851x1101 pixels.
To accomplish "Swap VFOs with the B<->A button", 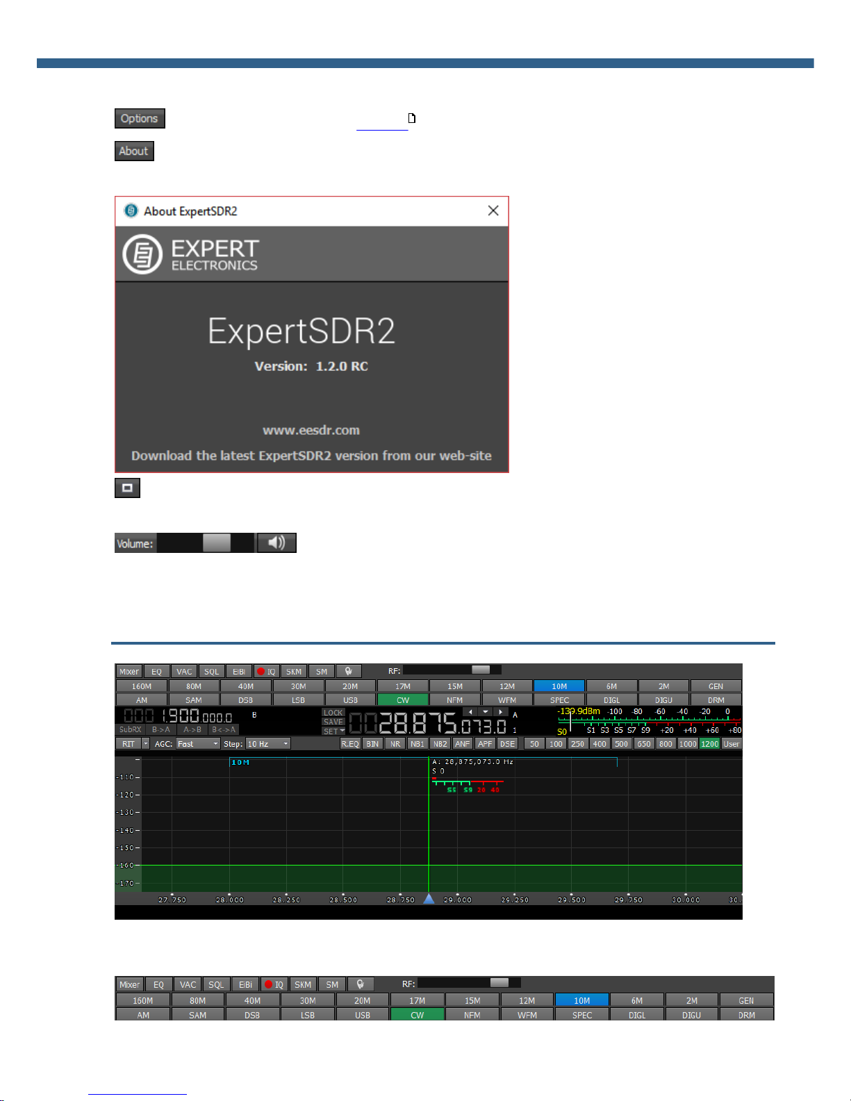I will coord(224,729).
